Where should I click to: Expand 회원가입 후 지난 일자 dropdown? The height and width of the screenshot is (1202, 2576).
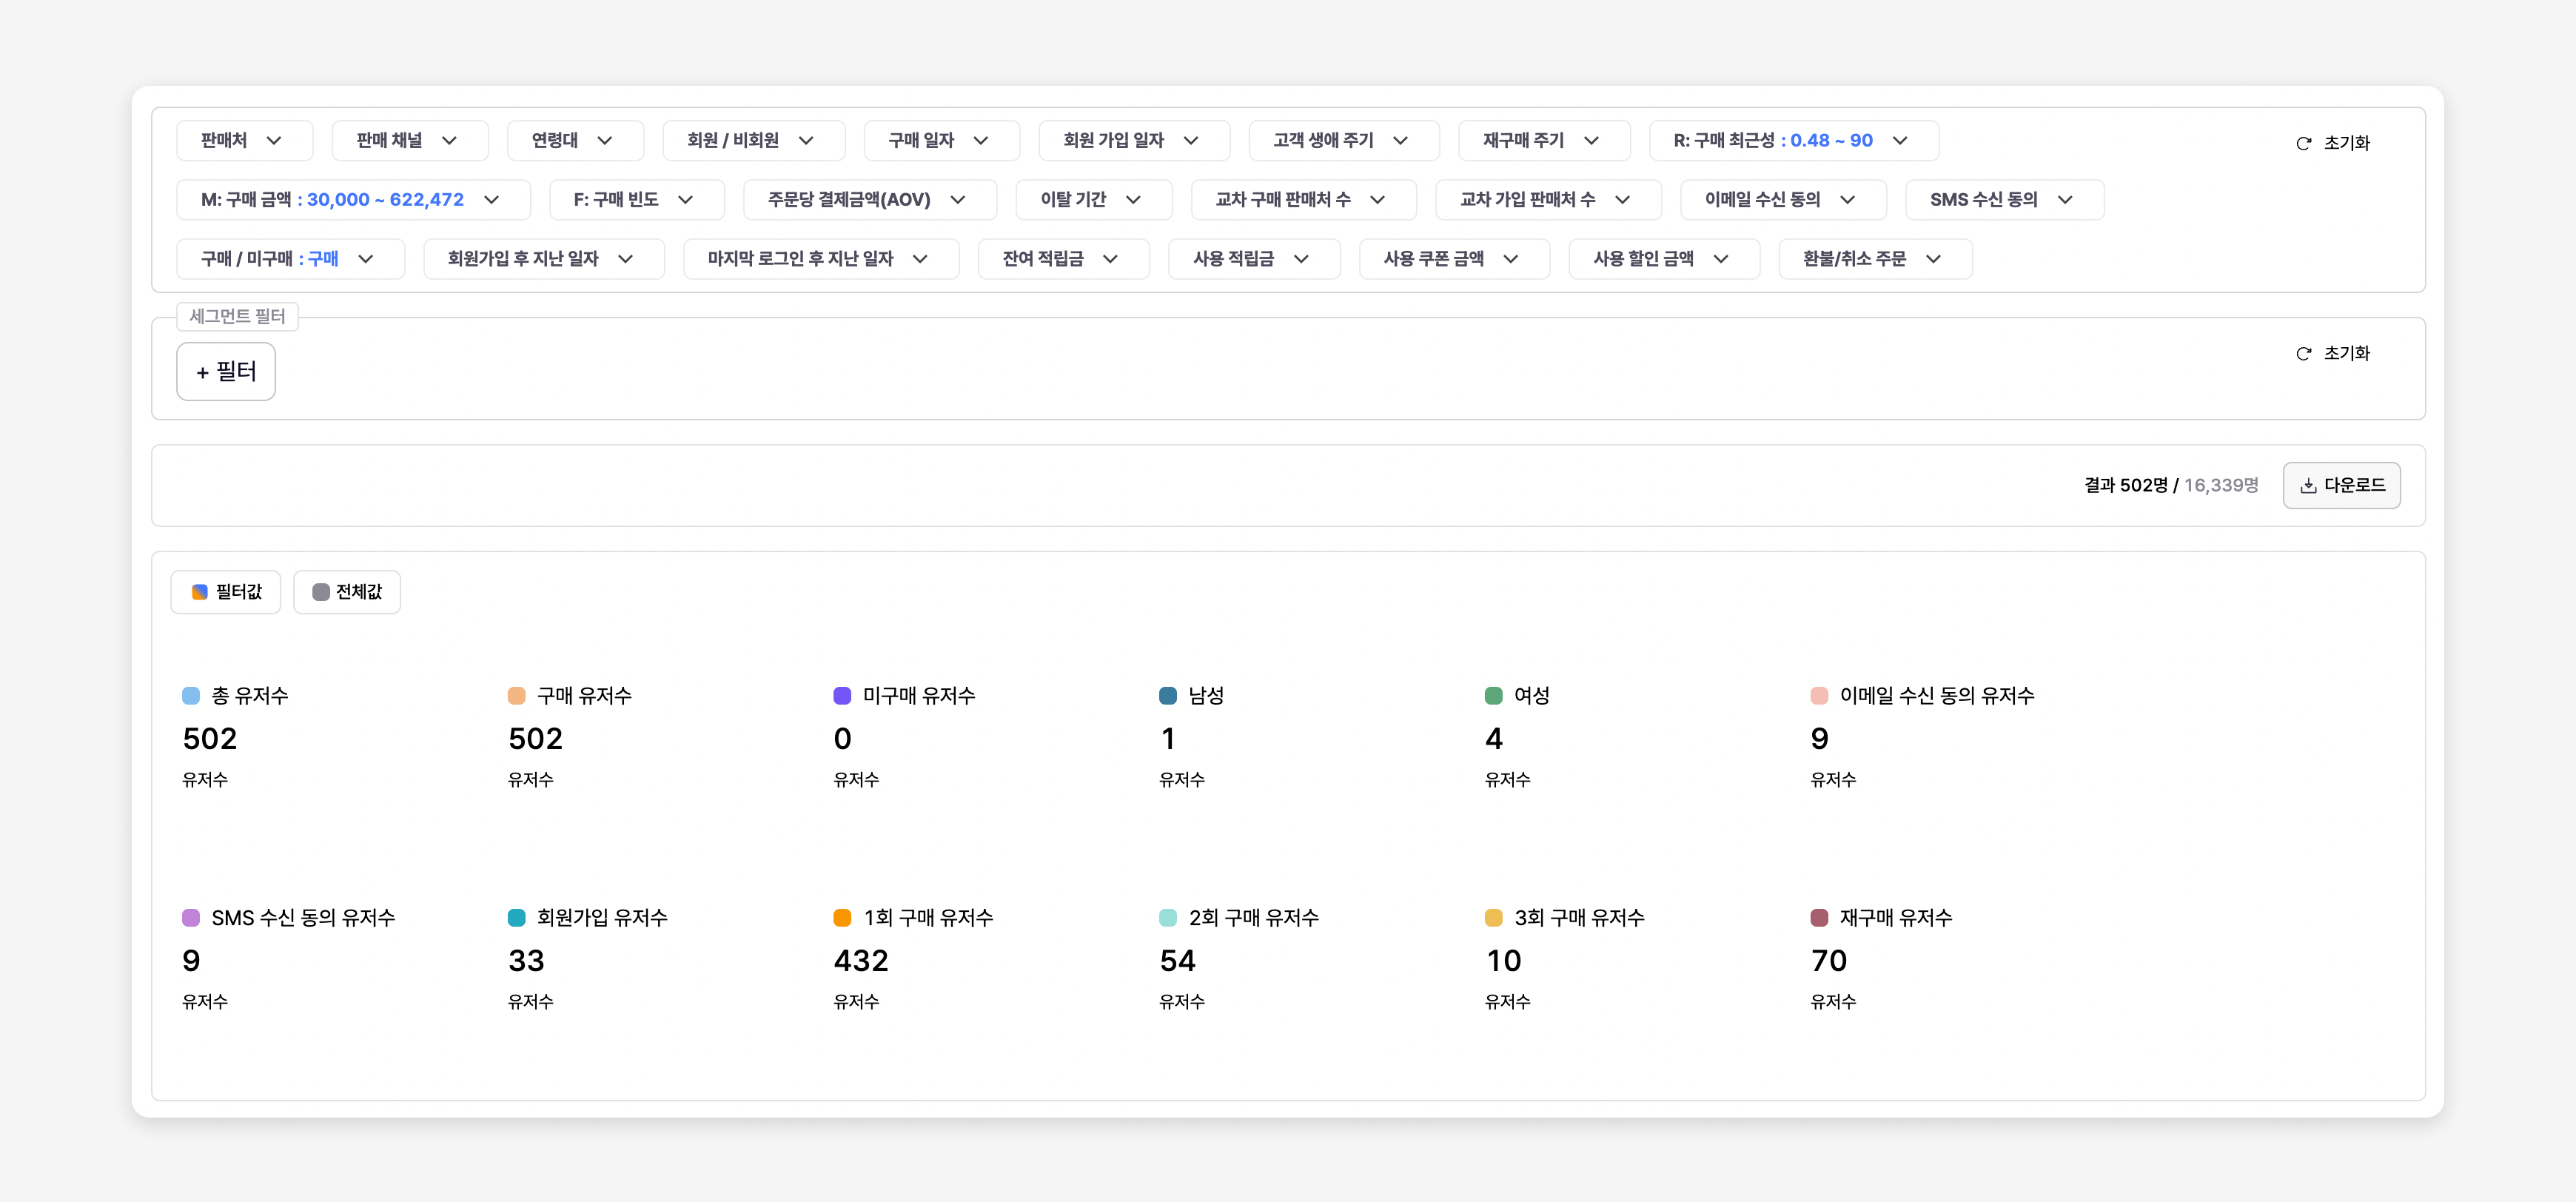tap(543, 259)
